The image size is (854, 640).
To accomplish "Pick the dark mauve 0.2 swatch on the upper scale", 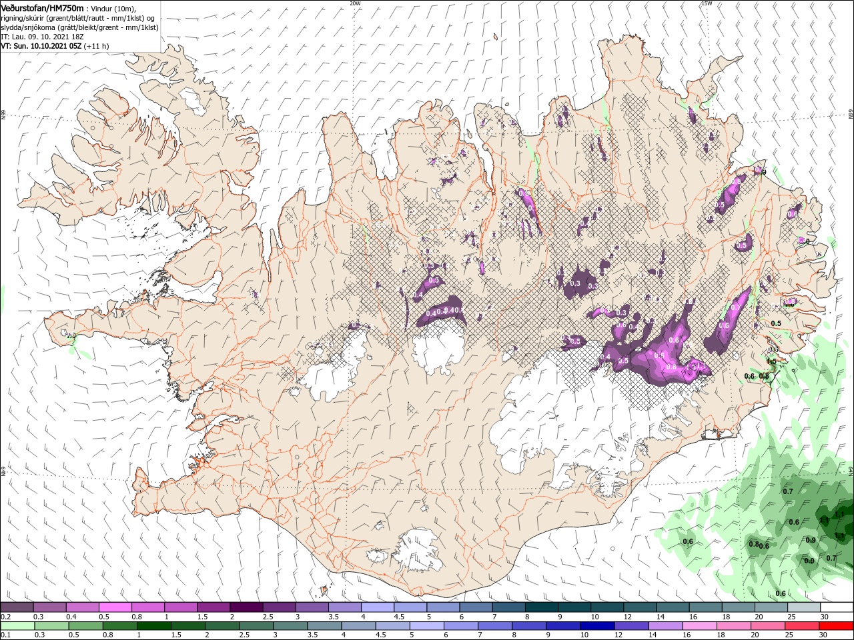I will click(17, 607).
